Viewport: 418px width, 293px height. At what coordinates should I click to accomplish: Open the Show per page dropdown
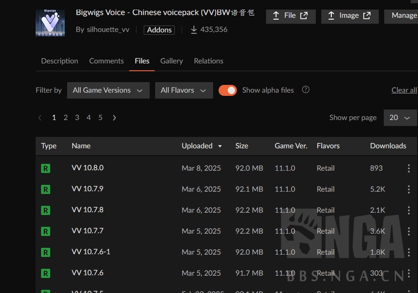tap(400, 117)
